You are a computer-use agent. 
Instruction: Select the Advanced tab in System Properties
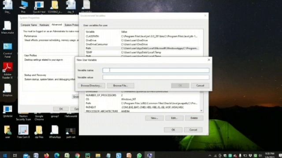pos(57,25)
